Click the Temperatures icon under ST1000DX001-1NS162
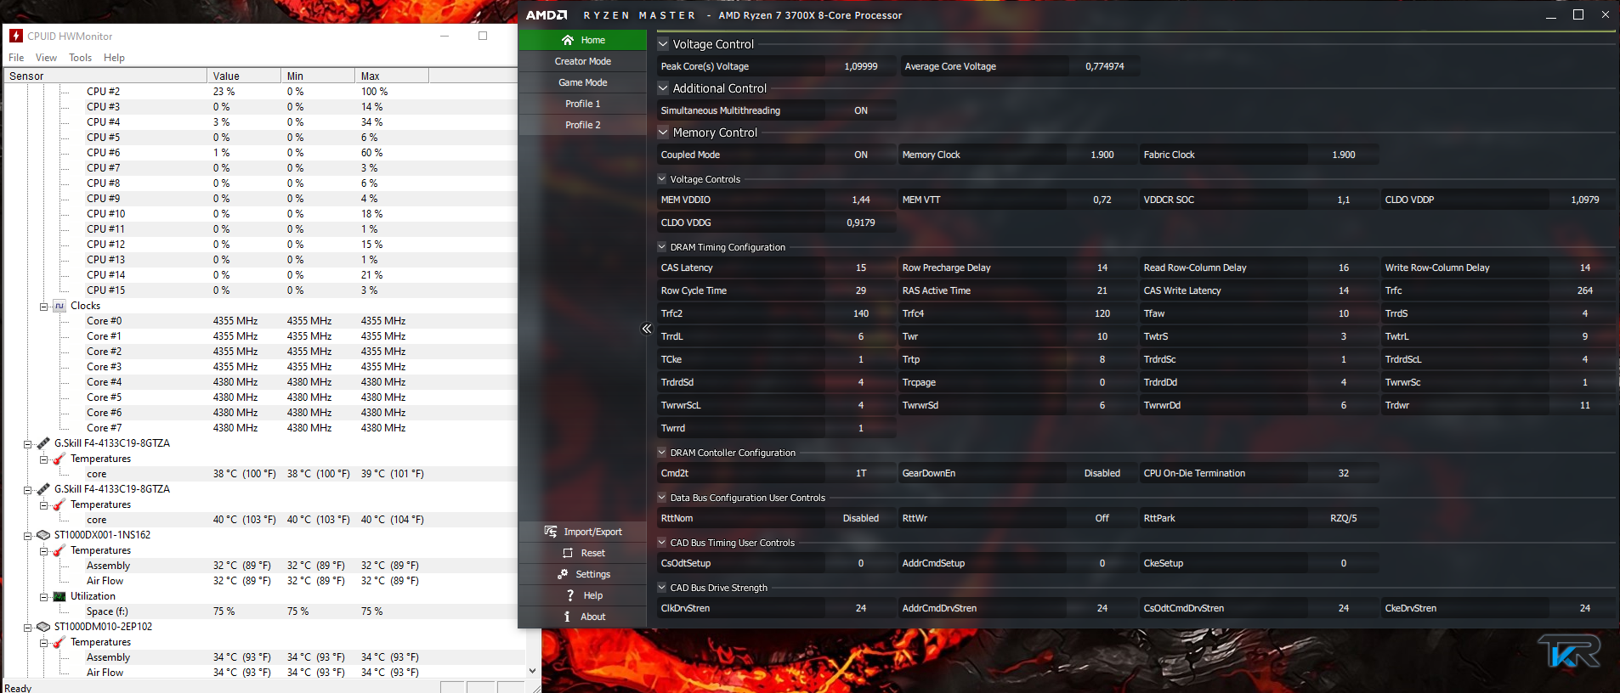The width and height of the screenshot is (1620, 693). (59, 550)
